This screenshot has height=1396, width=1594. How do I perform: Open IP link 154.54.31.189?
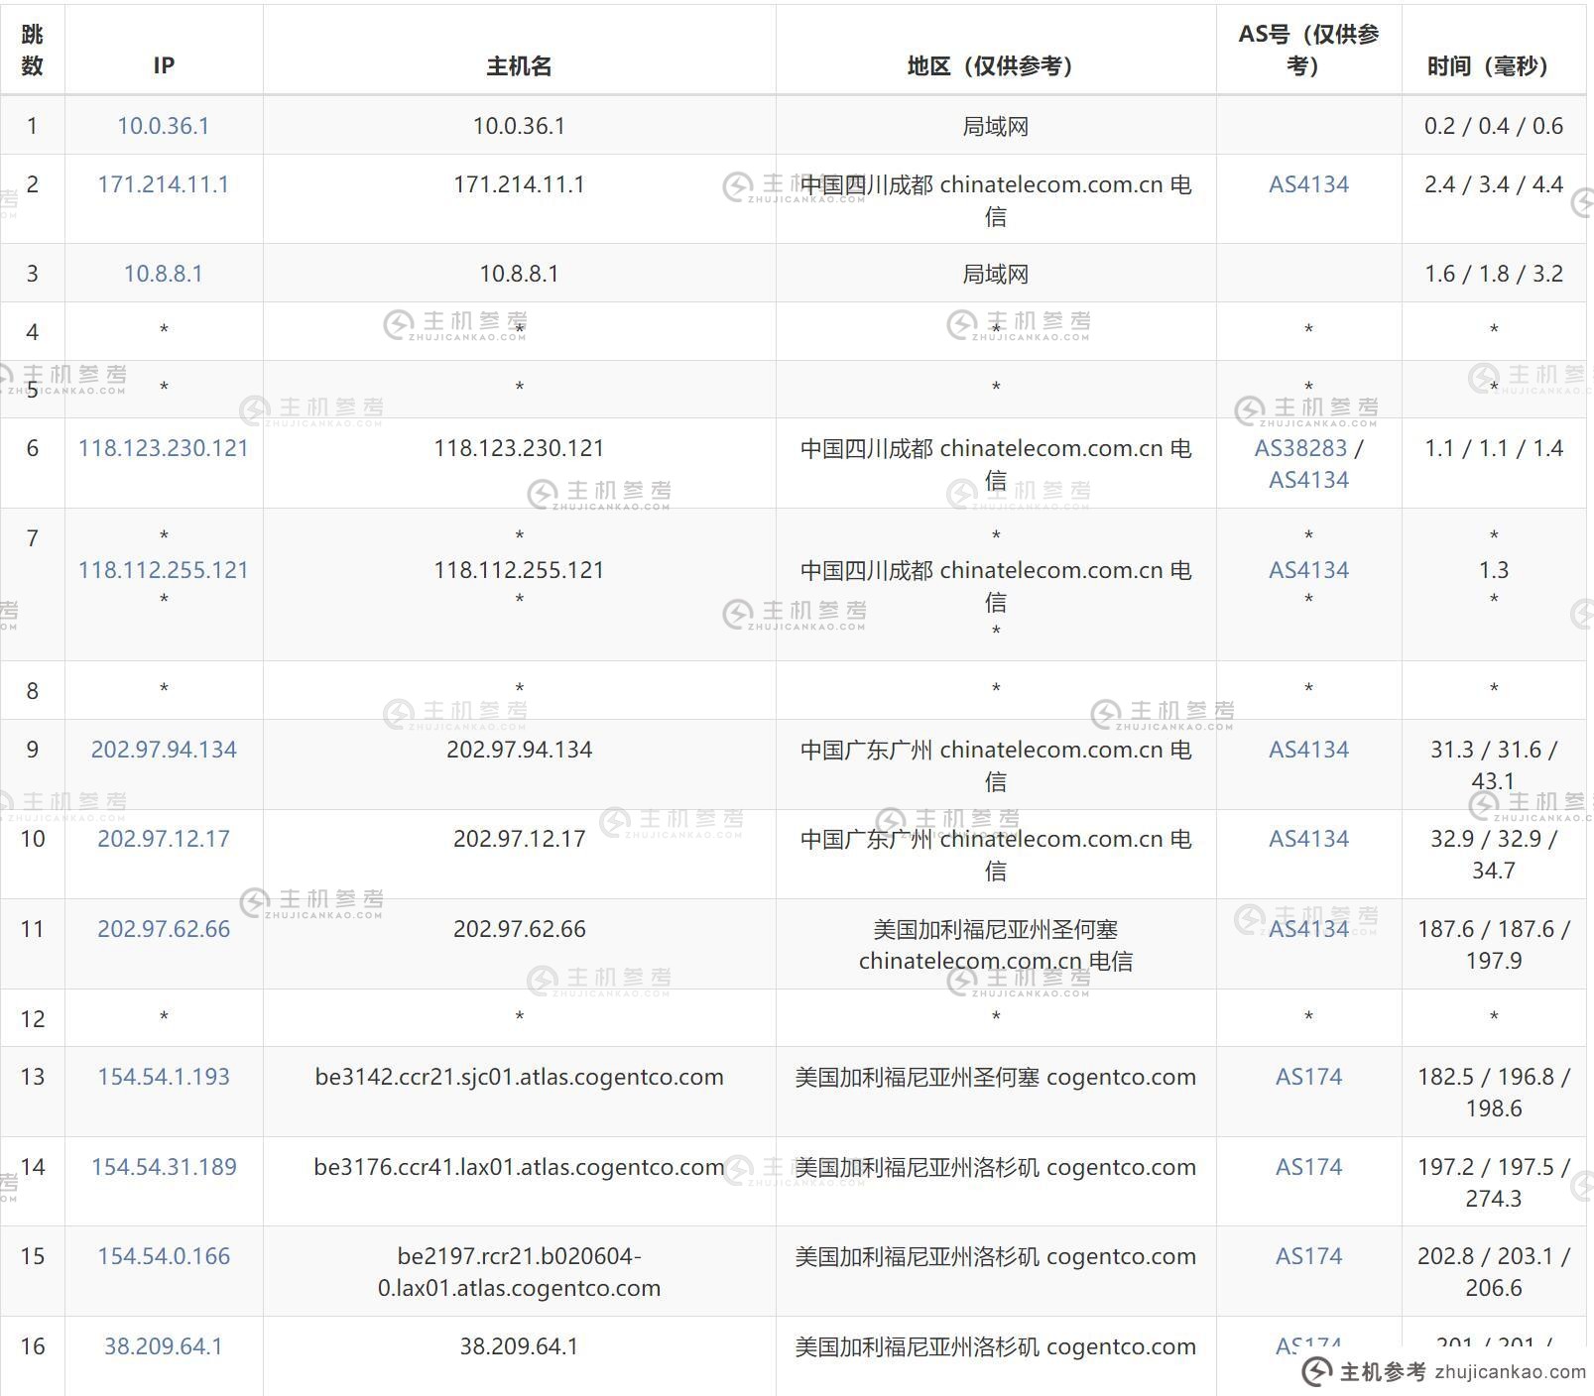163,1167
